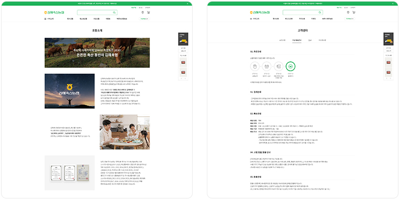Select the mouse-shaped STEP 01 icon

(255, 67)
